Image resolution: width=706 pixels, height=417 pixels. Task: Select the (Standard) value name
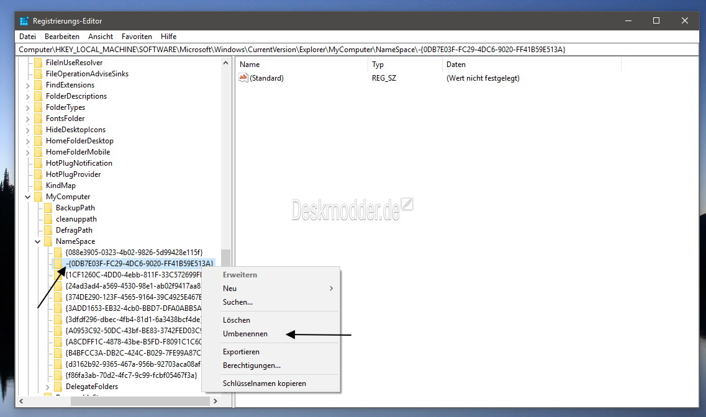coord(266,78)
